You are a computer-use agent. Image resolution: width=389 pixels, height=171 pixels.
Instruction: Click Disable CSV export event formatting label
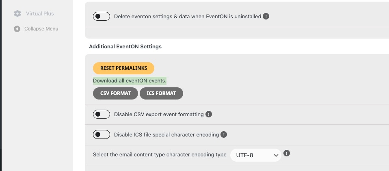coord(159,115)
